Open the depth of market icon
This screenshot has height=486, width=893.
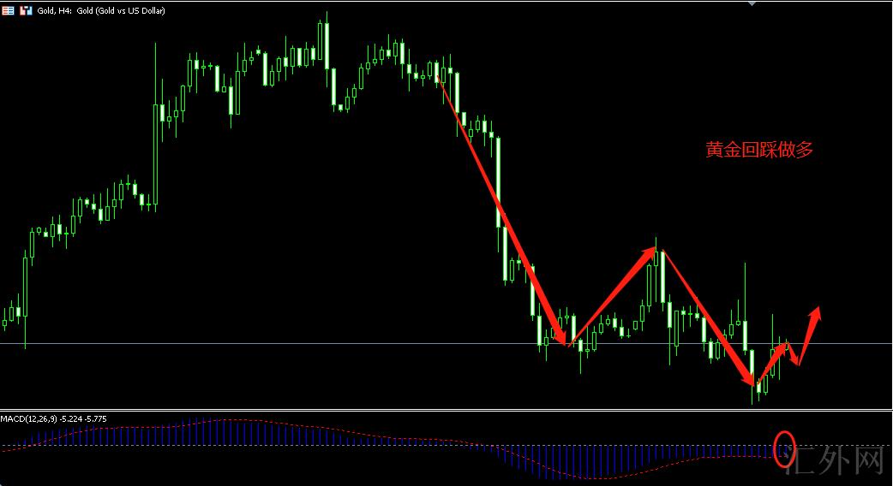coord(9,10)
